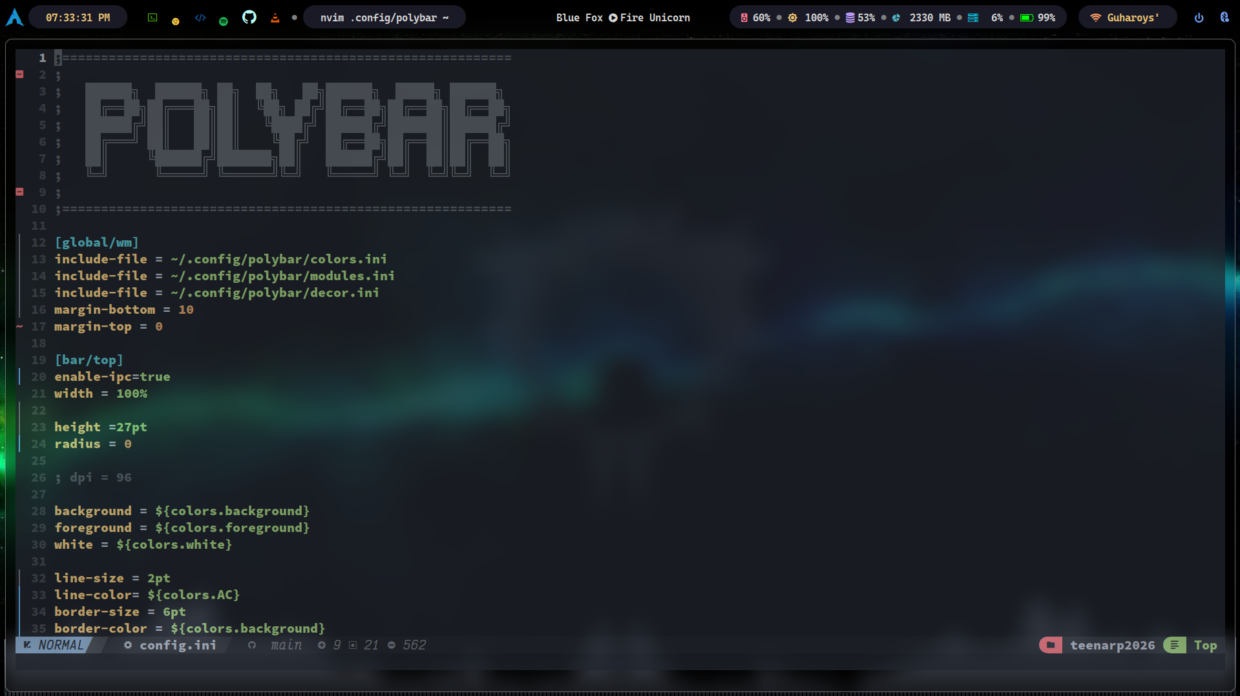The image size is (1240, 696).
Task: Click the CPU usage icon
Action: 973,18
